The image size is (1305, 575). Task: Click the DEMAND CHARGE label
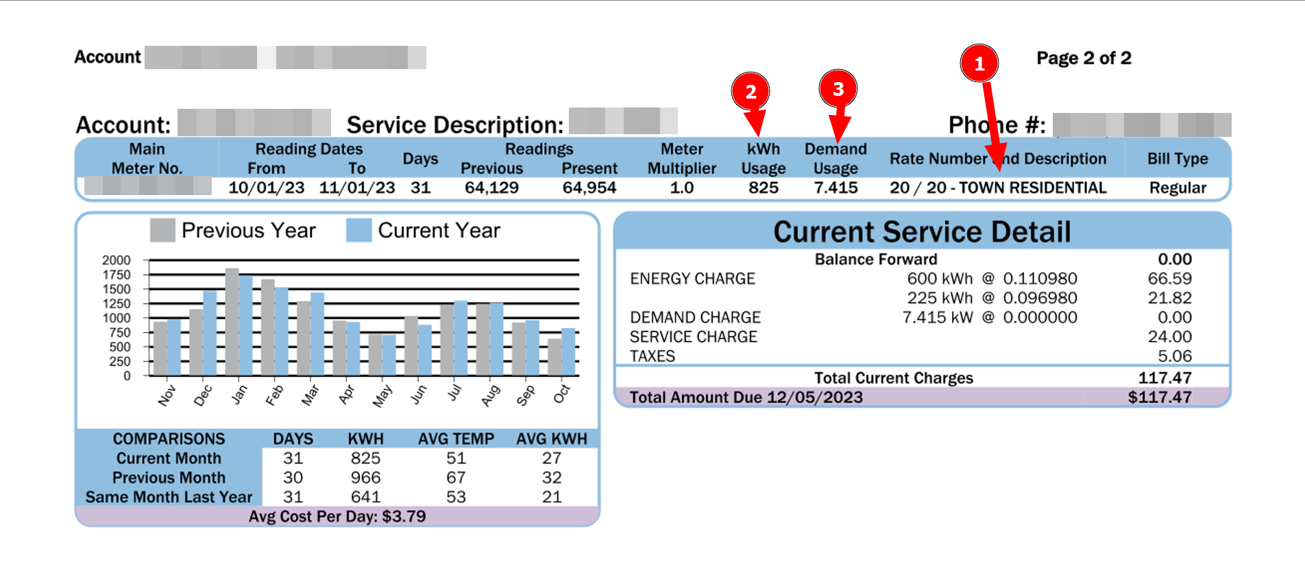coord(695,318)
